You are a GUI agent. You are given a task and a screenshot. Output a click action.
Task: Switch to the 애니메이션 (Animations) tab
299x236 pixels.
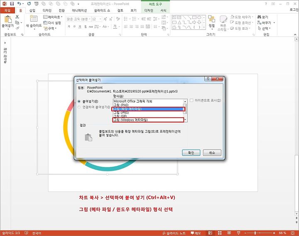pyautogui.click(x=79, y=10)
